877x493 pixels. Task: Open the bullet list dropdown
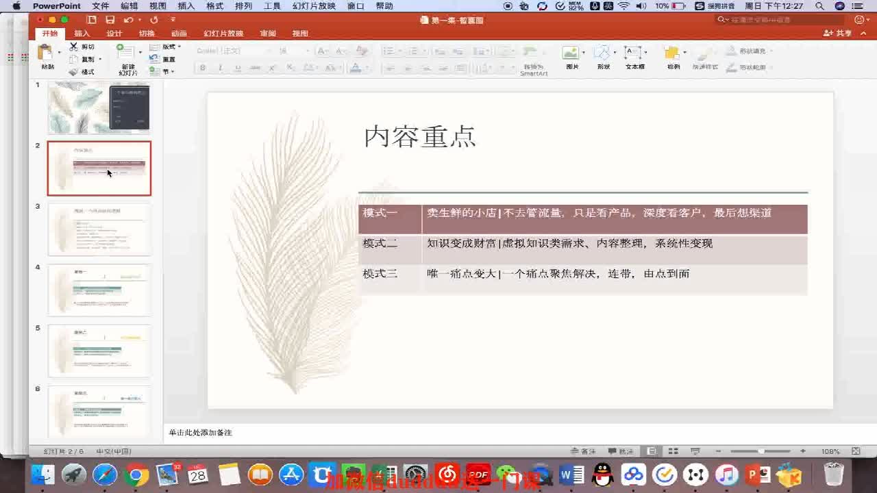coord(399,50)
